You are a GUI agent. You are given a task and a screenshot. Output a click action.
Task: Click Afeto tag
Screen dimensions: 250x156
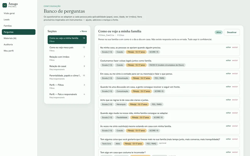click(x=118, y=144)
